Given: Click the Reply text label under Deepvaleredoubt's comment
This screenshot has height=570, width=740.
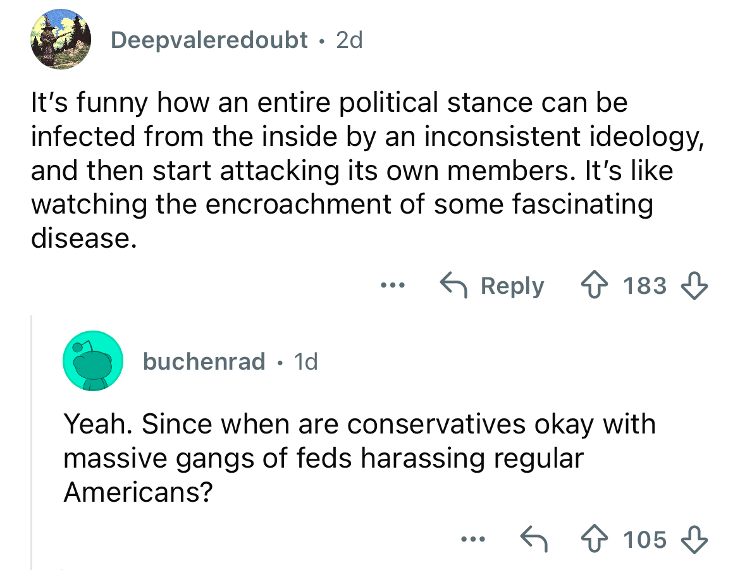Looking at the screenshot, I should point(512,286).
